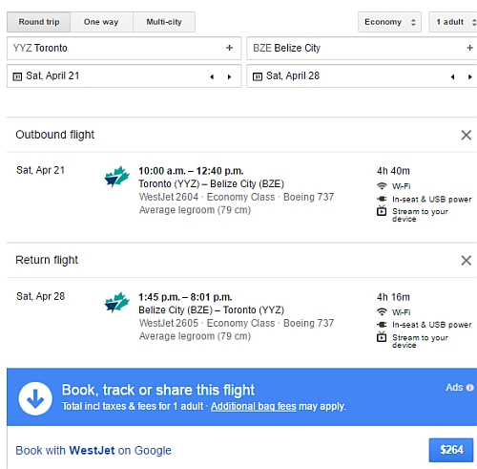
Task: Open the 1 adult passengers dropdown
Action: pos(453,22)
